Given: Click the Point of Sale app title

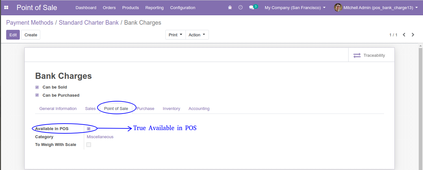Looking at the screenshot, I should 37,7.
